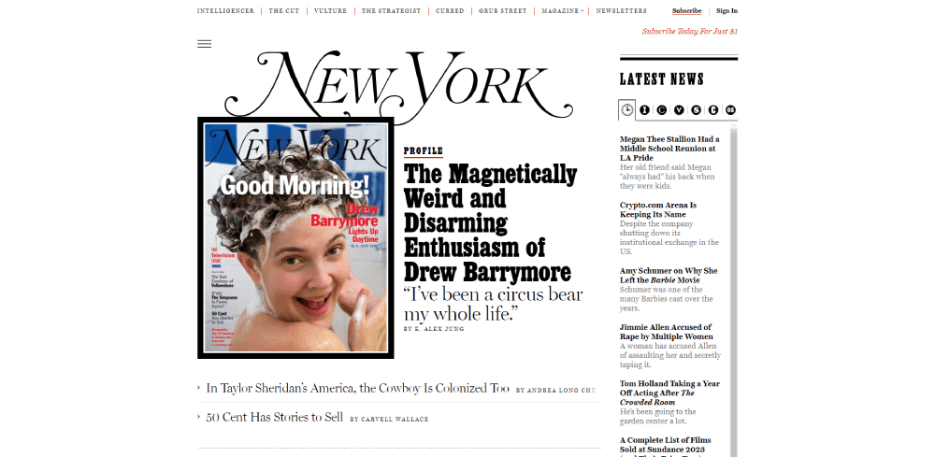Open Jimmie Allen accusation story
This screenshot has width=935, height=457.
coord(666,332)
